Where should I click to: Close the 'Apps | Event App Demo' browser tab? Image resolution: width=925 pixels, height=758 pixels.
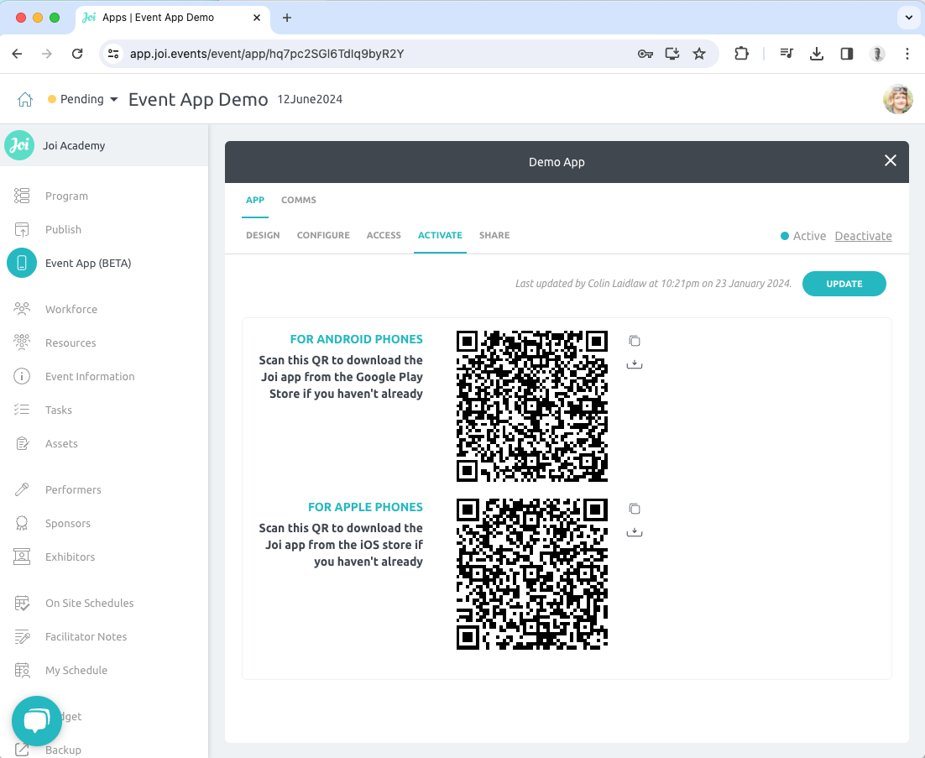257,18
